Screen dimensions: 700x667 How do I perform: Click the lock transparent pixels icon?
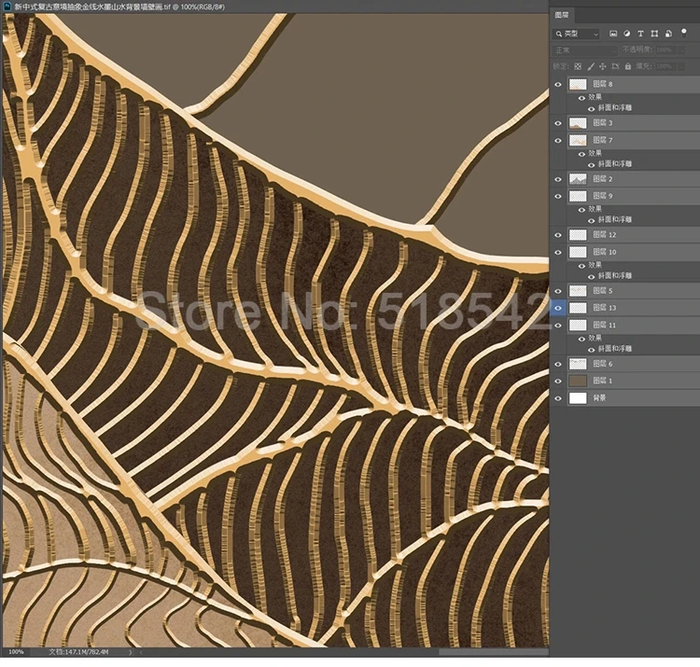(578, 66)
